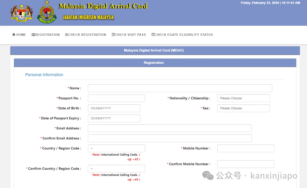Click the Check Visit Pass icon
Viewport: 307px width, 188px height.
113,35
